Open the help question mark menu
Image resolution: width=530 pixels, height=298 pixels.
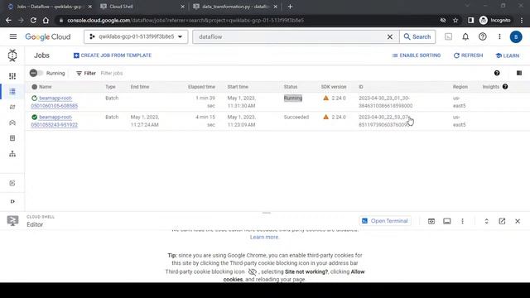(x=482, y=36)
